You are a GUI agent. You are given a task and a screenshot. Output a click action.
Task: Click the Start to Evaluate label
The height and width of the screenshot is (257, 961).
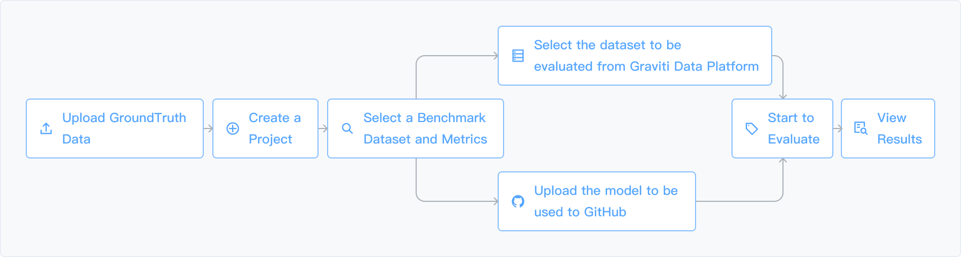794,128
